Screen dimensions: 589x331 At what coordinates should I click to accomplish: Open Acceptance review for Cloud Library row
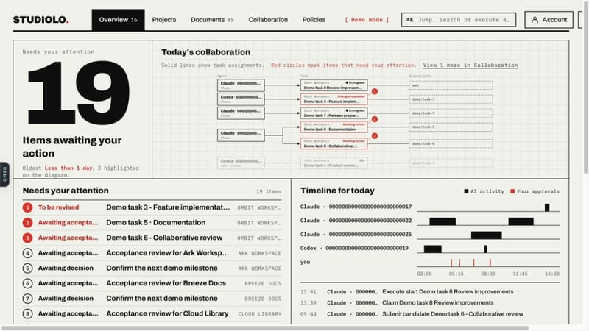coord(152,314)
